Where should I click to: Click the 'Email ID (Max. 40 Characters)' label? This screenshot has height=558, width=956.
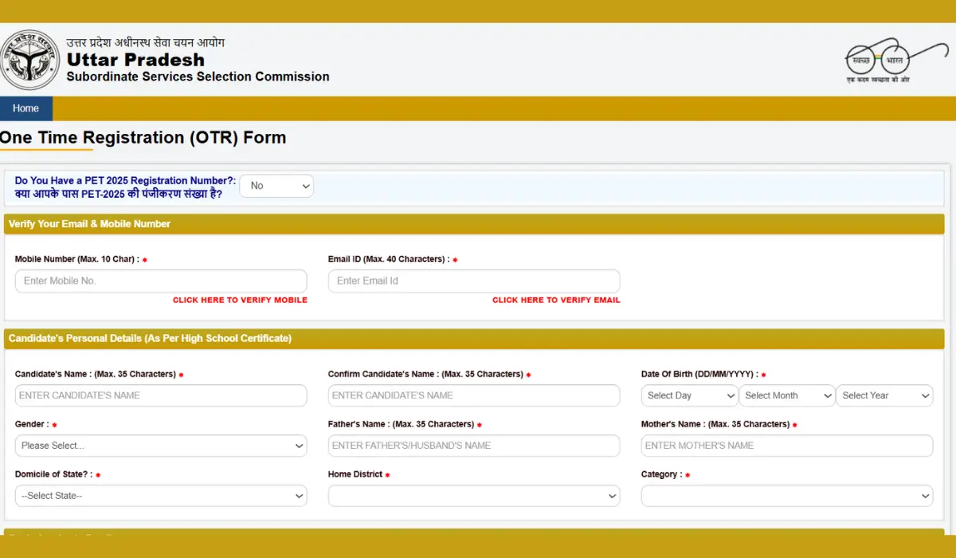click(x=389, y=259)
